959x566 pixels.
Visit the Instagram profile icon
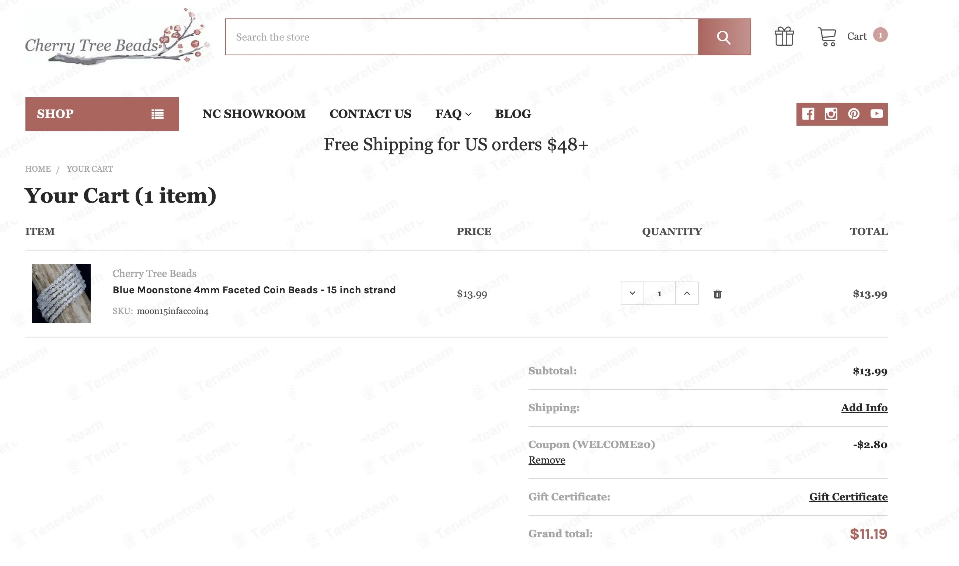point(831,114)
